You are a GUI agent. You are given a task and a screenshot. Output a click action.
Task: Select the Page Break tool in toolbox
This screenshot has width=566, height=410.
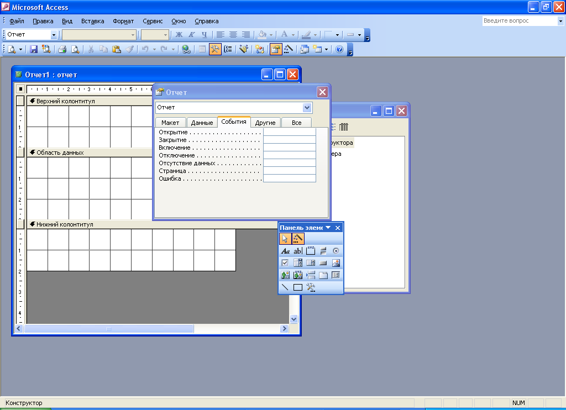(x=311, y=275)
